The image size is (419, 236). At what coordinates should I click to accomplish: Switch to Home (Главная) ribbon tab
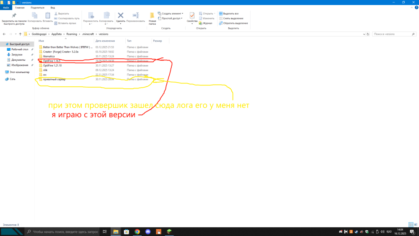click(20, 8)
